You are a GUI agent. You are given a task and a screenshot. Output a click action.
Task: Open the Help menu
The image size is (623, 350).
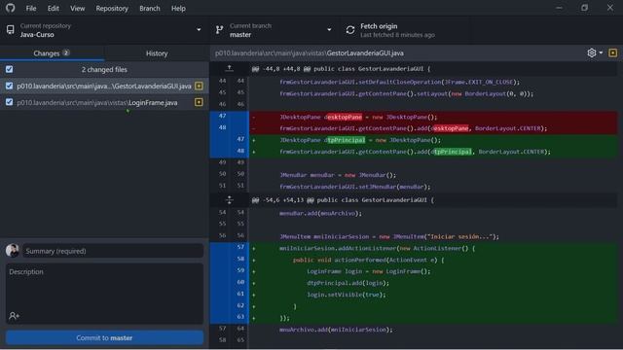[178, 9]
